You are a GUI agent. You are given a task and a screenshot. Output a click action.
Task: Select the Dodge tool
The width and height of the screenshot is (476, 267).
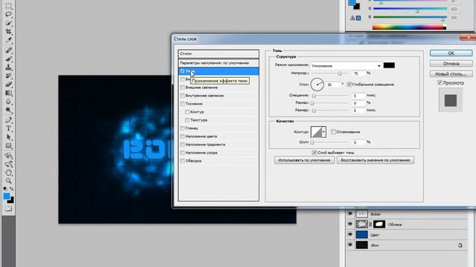(x=8, y=110)
